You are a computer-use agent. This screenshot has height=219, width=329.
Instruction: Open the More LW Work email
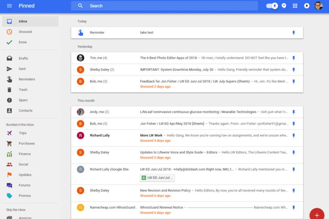[187, 138]
